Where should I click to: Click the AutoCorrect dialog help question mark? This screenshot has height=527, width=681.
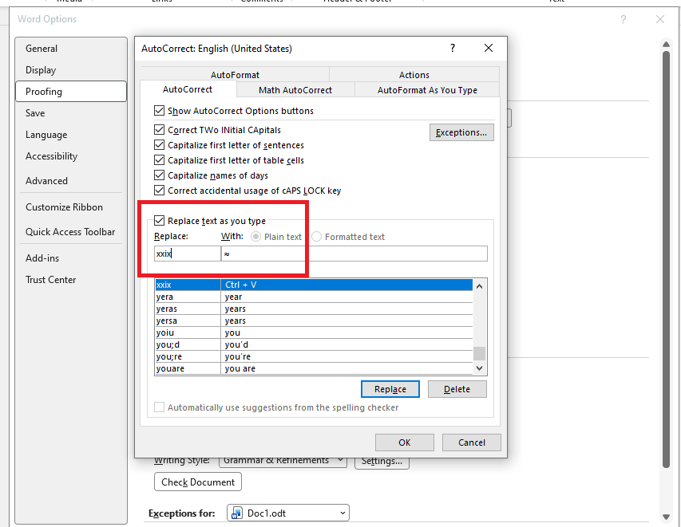click(453, 48)
